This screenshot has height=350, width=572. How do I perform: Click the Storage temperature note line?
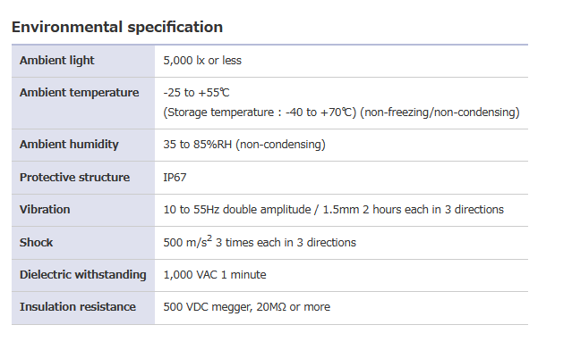(341, 112)
